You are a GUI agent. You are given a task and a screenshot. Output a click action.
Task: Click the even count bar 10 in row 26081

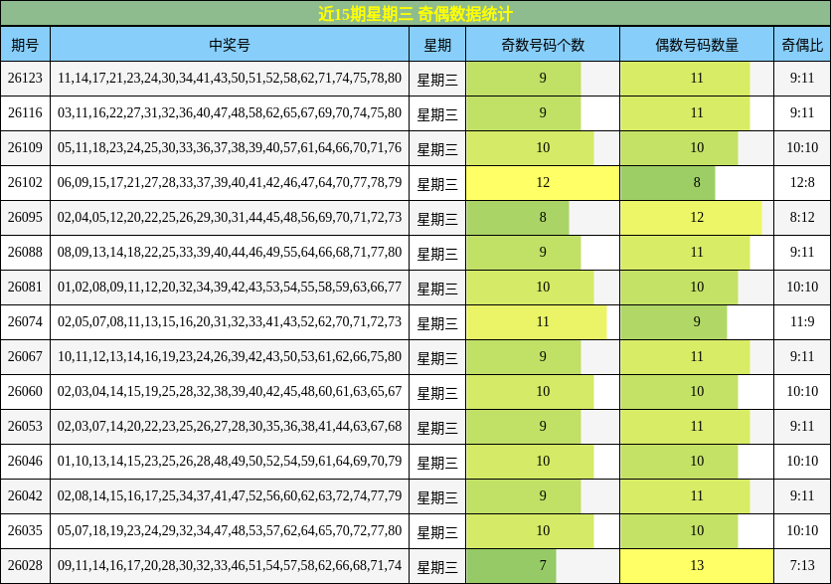(679, 287)
